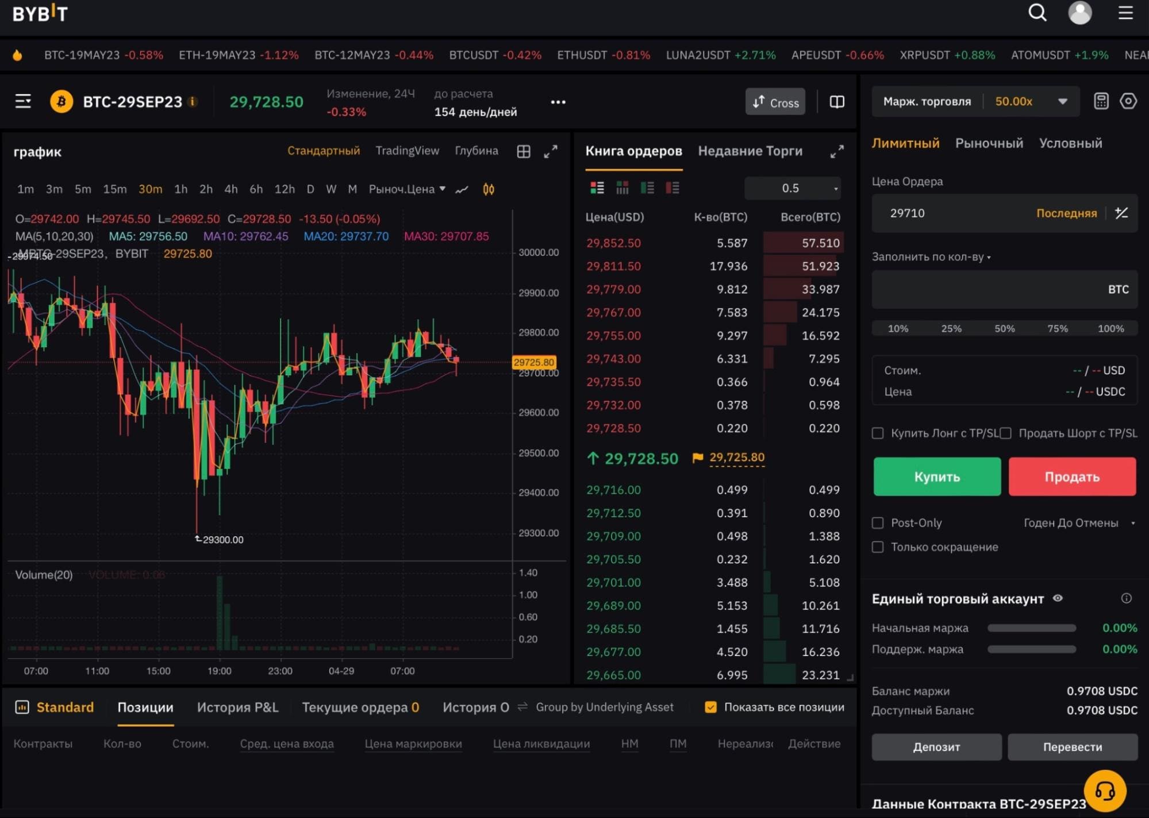Viewport: 1149px width, 818px height.
Task: Set quantity to 25%
Action: click(x=951, y=329)
